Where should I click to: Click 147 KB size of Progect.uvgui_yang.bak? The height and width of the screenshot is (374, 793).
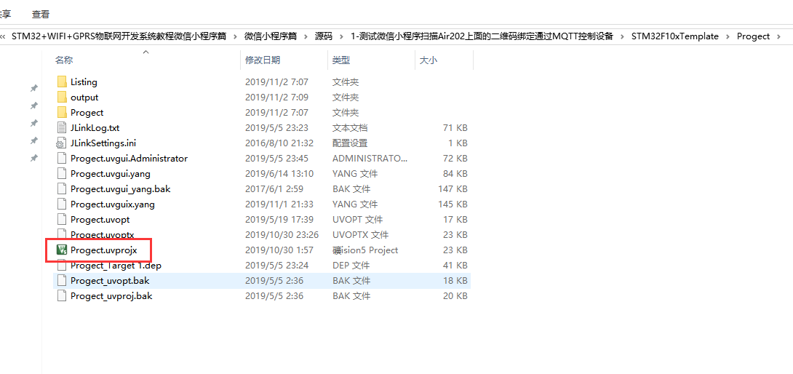(453, 189)
